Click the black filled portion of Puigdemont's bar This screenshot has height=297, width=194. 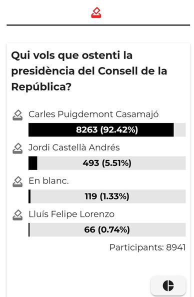click(x=101, y=129)
